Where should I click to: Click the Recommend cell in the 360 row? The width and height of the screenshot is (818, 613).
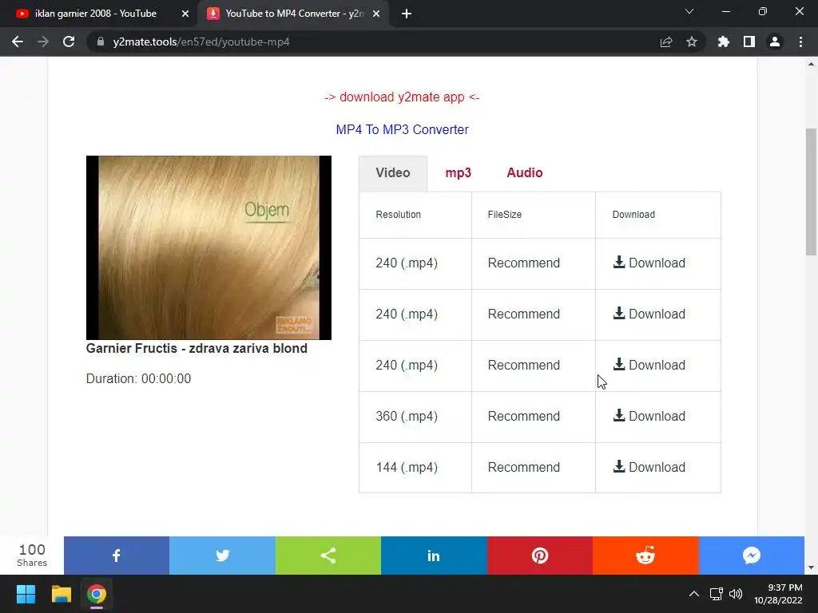coord(533,417)
